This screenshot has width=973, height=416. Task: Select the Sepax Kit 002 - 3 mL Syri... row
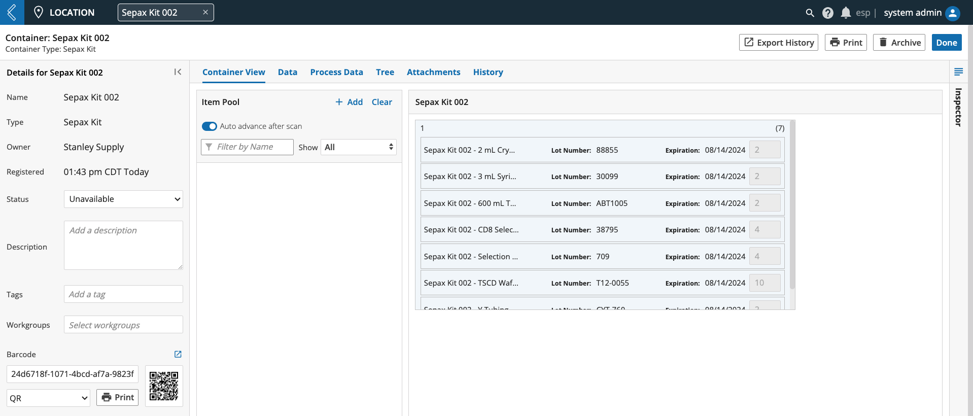pyautogui.click(x=603, y=177)
